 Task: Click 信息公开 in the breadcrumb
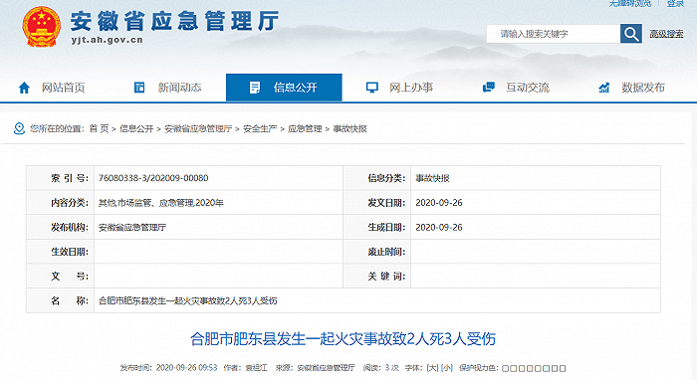tap(136, 128)
